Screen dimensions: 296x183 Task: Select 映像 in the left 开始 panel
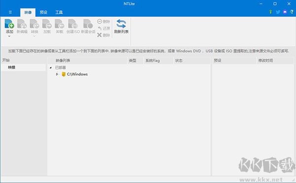point(23,67)
